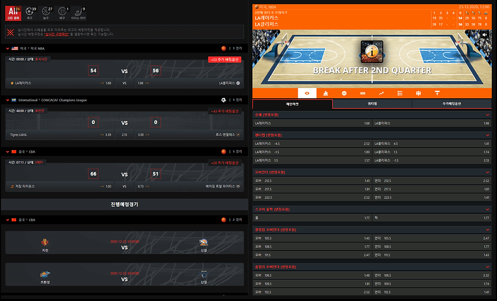The height and width of the screenshot is (301, 497).
Task: Collapse the 원정팀 오버언더 section chevron
Action: click(488, 230)
